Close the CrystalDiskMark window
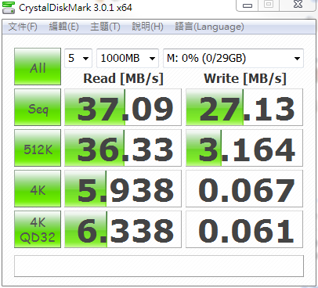The image size is (318, 288). [298, 5]
